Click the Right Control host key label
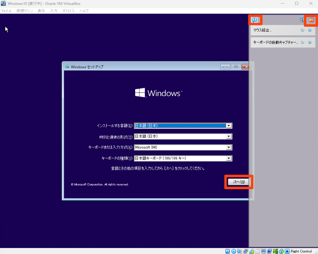This screenshot has height=254, width=318. coord(301,251)
